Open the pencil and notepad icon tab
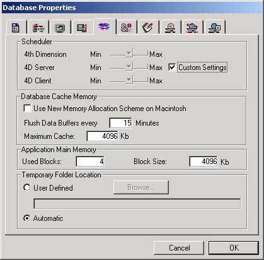The height and width of the screenshot is (260, 264). (x=148, y=27)
